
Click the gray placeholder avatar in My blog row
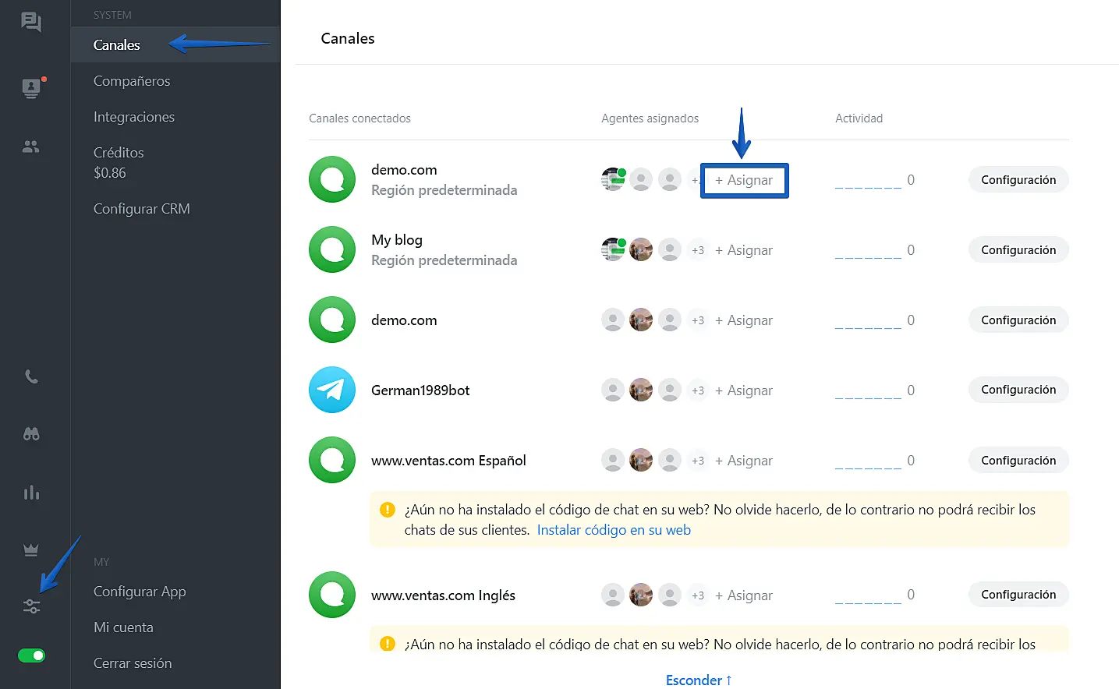(670, 249)
